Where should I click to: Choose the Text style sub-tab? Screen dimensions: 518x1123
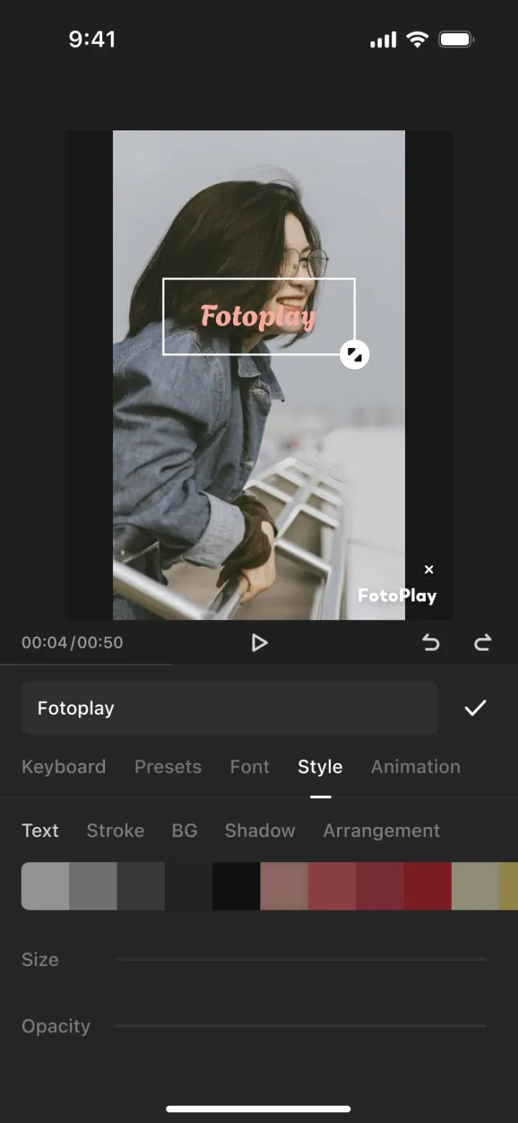40,831
